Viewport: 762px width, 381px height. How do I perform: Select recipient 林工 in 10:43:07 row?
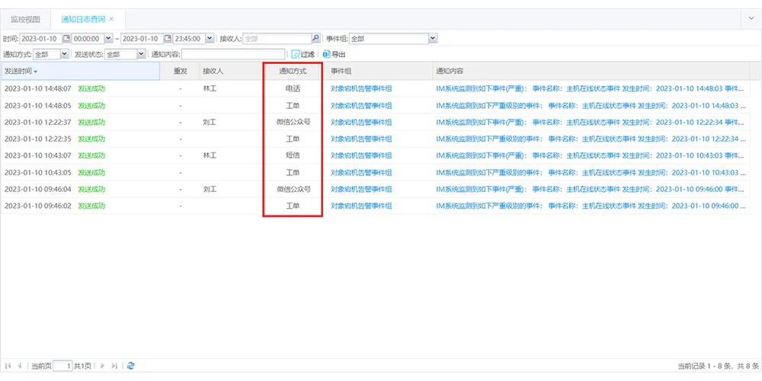pyautogui.click(x=210, y=155)
